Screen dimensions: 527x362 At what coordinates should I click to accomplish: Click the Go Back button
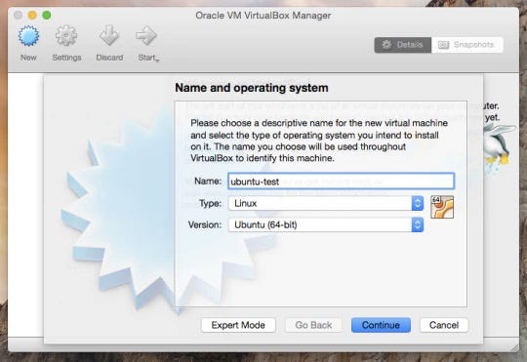click(313, 325)
